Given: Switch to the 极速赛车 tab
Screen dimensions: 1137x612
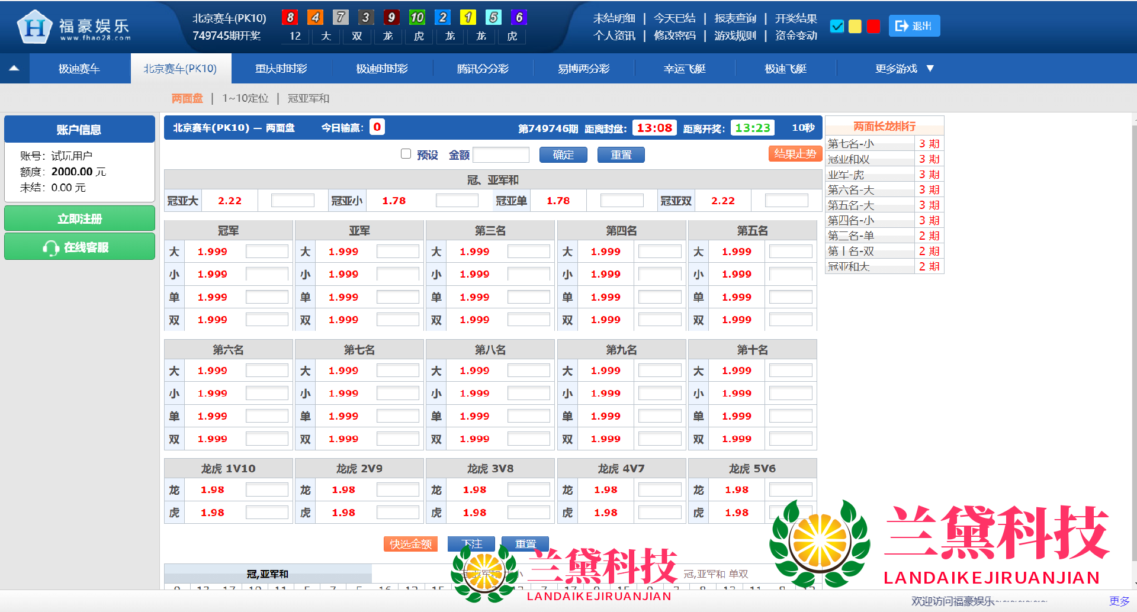Looking at the screenshot, I should [79, 69].
